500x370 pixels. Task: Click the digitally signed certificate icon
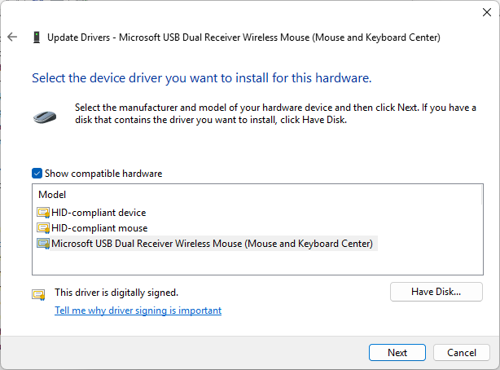[38, 294]
